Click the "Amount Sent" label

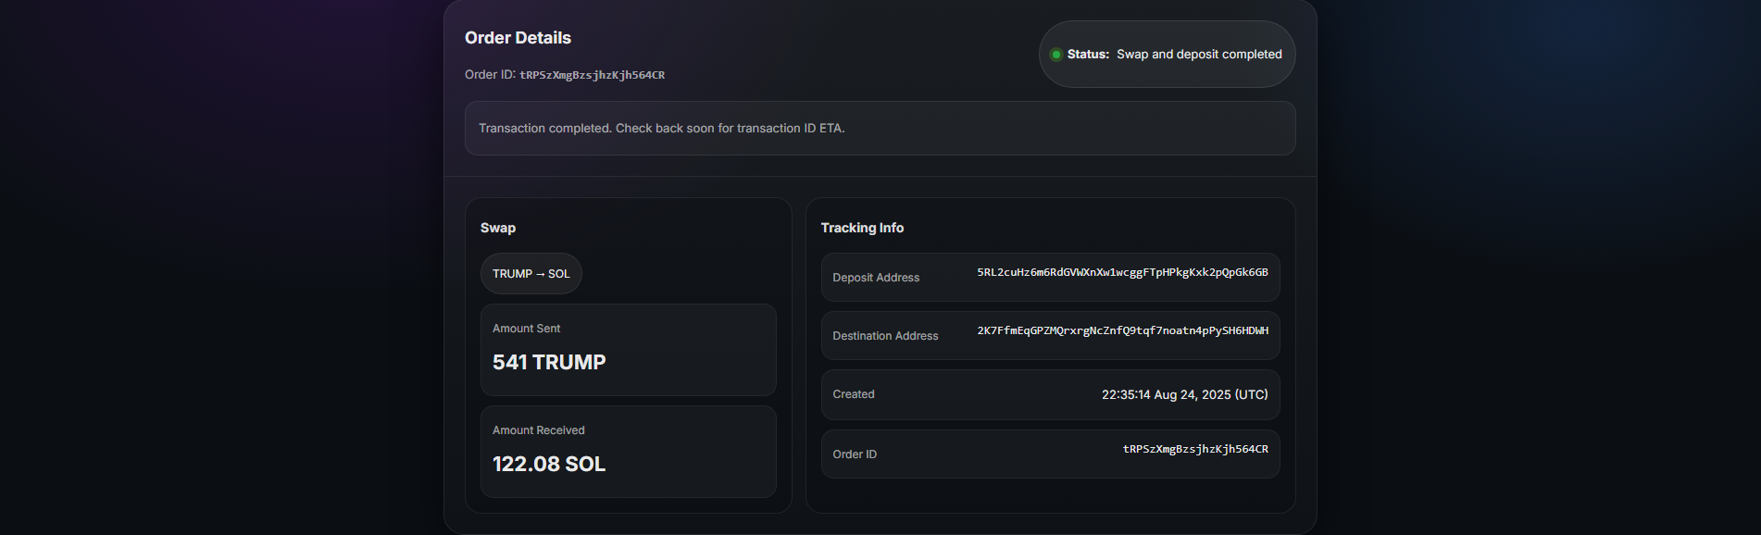tap(526, 329)
